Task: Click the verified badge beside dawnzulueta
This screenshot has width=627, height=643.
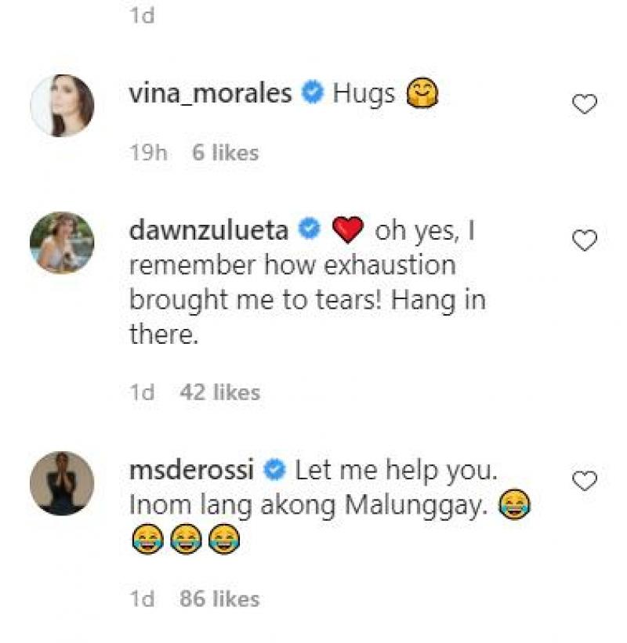Action: pos(310,230)
